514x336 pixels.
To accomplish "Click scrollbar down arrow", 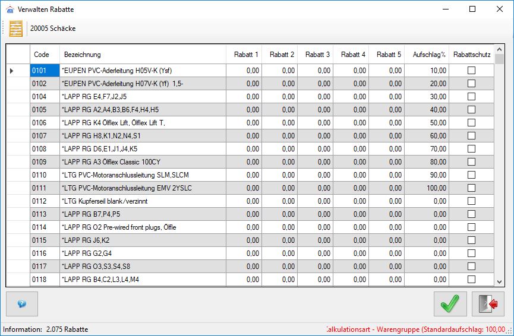I will tap(499, 281).
